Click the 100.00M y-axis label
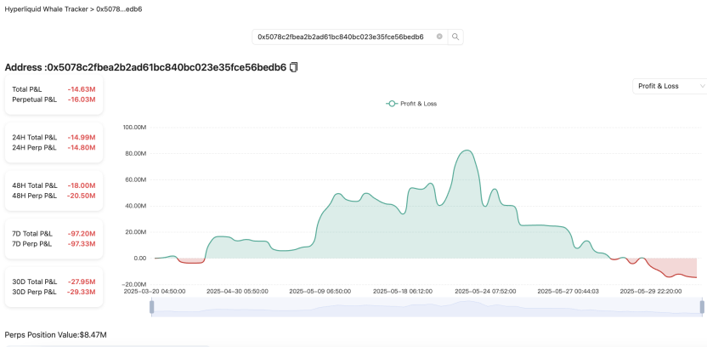The image size is (707, 347). pos(134,128)
